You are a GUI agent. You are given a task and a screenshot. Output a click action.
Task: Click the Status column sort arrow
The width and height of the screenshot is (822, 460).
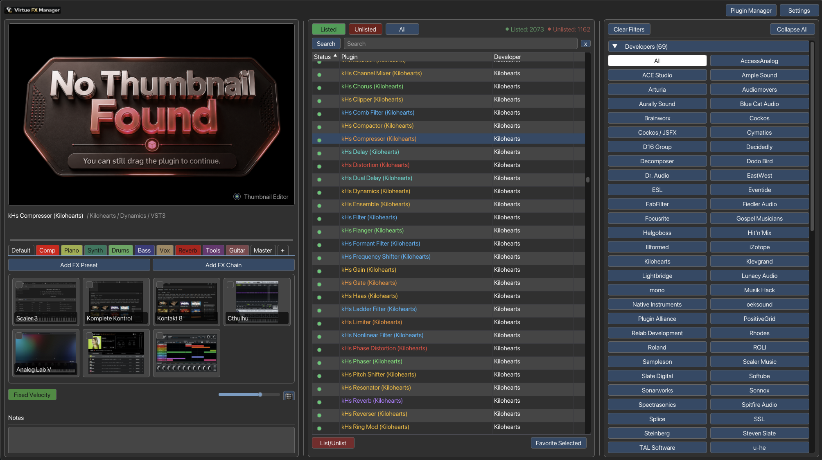coord(335,56)
